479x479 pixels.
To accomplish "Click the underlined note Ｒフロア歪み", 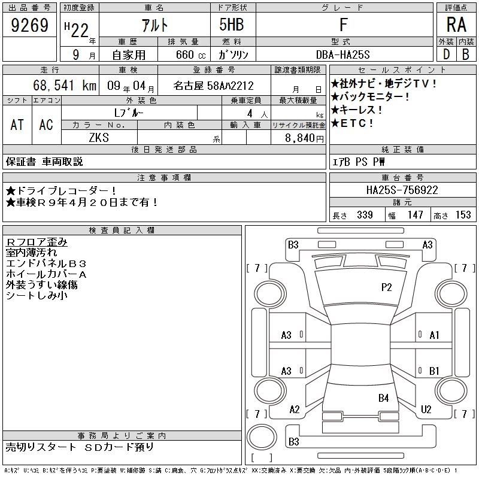I will (x=37, y=242).
